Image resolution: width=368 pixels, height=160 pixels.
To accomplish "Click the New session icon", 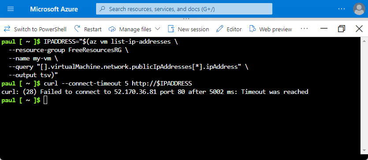I will [x=171, y=29].
